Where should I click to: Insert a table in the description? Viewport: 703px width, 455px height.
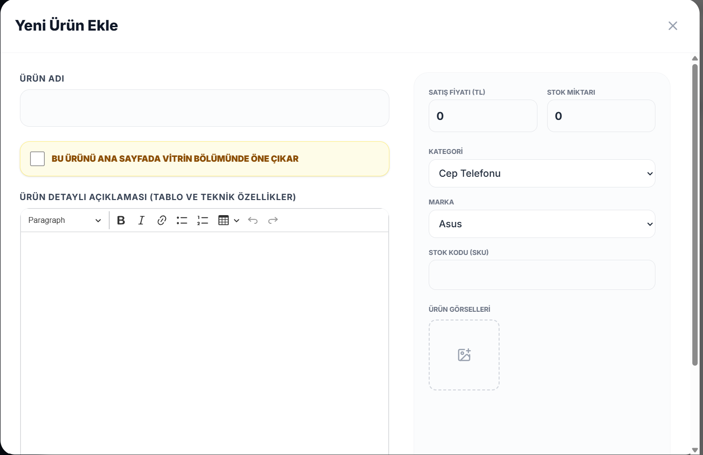click(223, 220)
